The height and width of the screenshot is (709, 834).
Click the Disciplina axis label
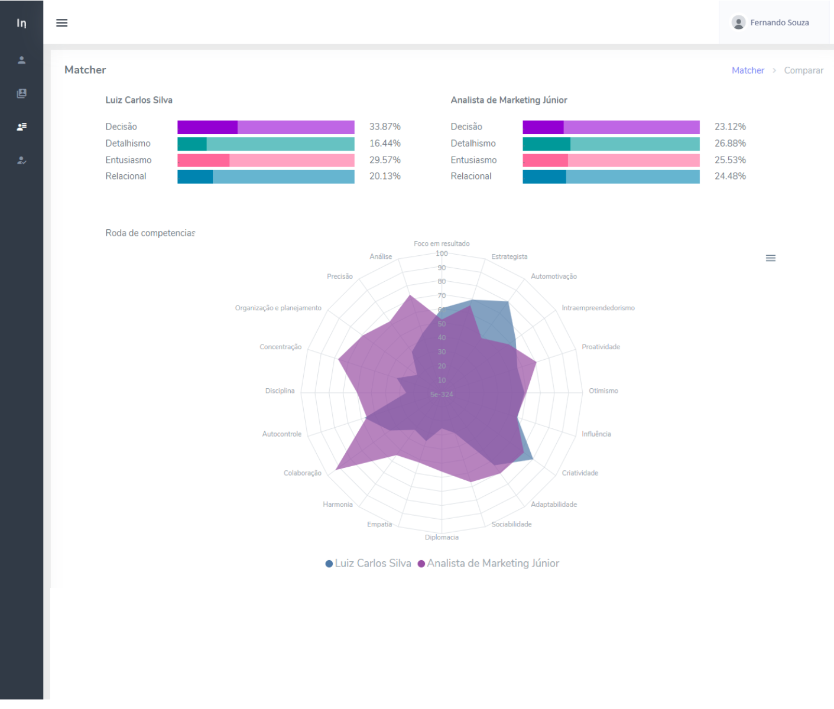pos(280,391)
